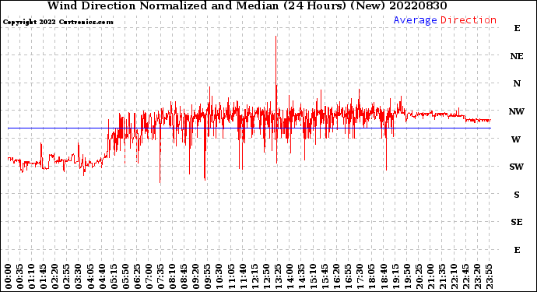Click the 18:40 time label
537x292 pixels.
pos(384,277)
